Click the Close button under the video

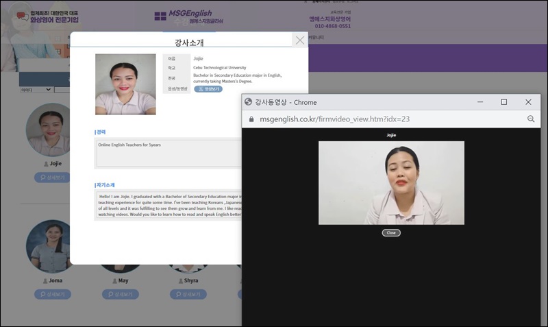tap(391, 232)
